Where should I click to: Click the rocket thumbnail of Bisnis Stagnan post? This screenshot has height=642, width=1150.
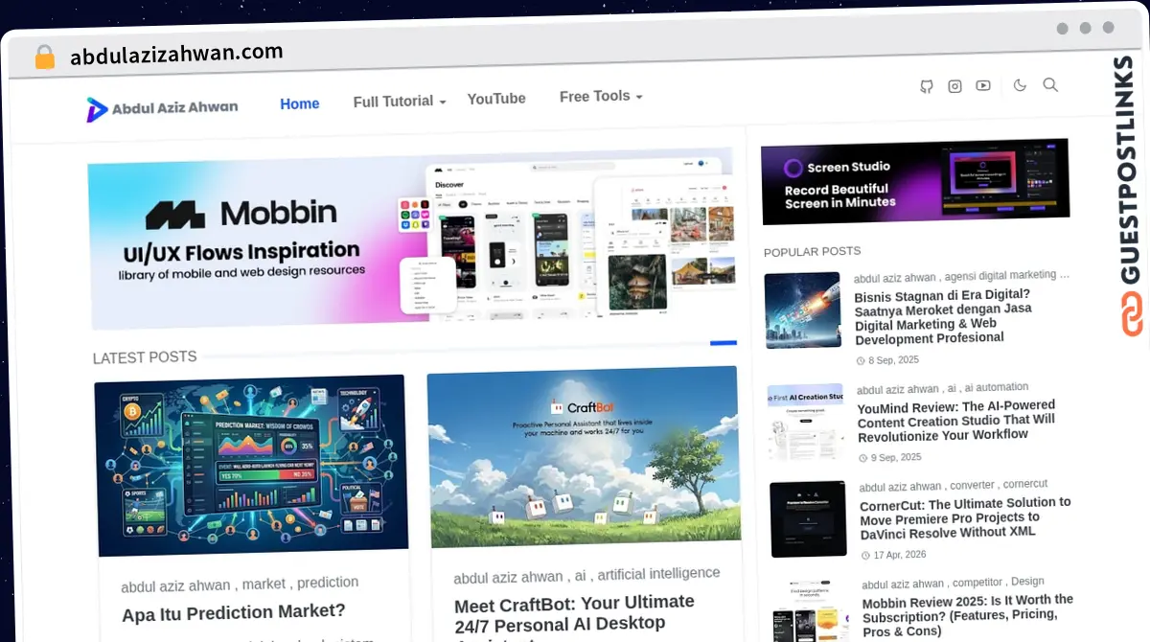pos(803,310)
